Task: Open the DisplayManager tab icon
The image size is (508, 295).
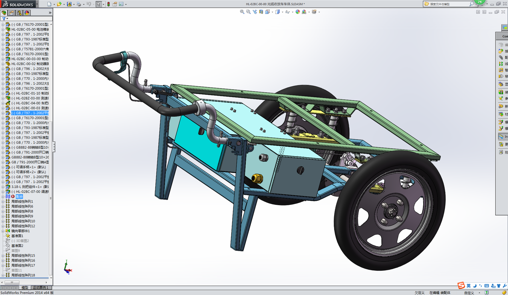Action: 27,13
